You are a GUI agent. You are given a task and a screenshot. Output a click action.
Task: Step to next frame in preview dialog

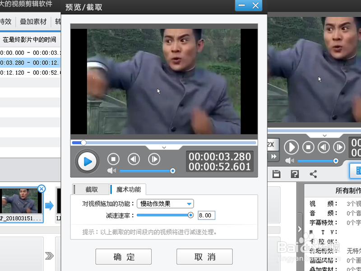point(154,159)
